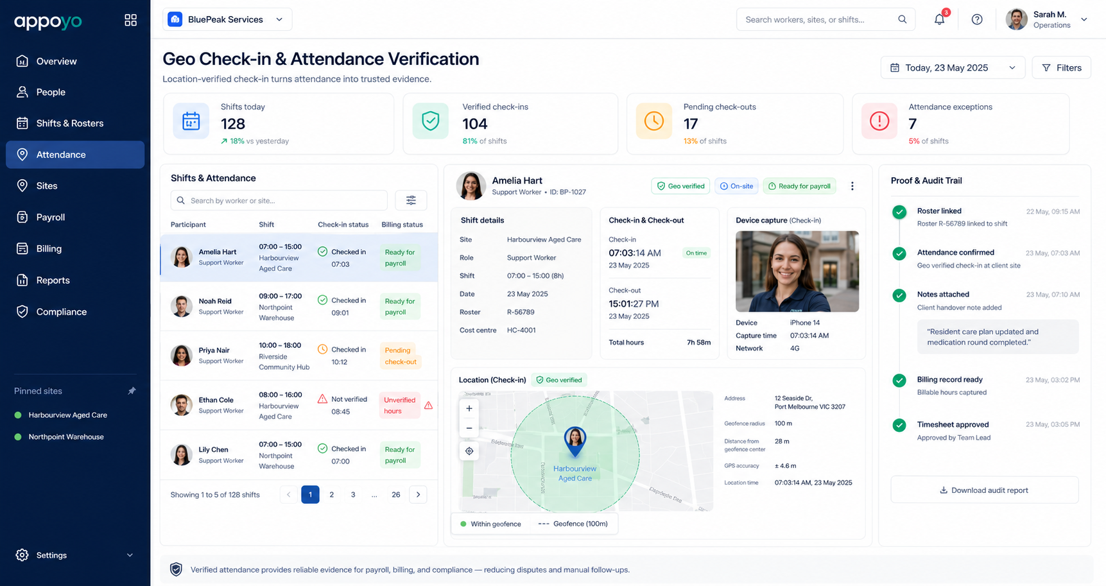Click Amelia Hart's header avatar photo
Viewport: 1106px width, 586px height.
click(471, 185)
